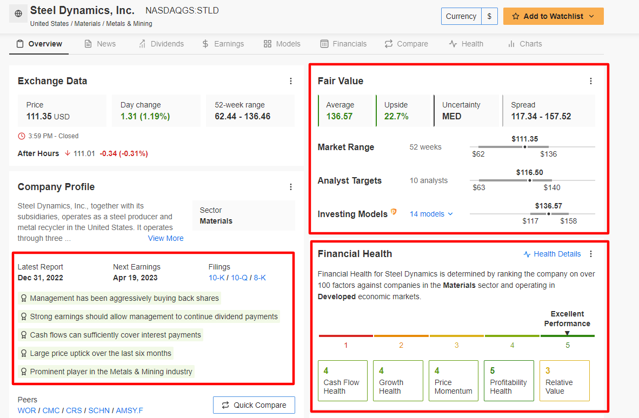Click the 52-week range 62.44 - 136.46 value
Screen dimensions: 639x418
point(243,117)
